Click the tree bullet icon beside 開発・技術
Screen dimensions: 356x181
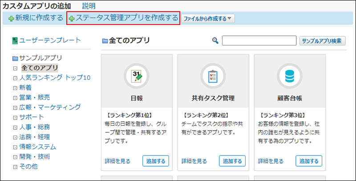click(x=15, y=157)
